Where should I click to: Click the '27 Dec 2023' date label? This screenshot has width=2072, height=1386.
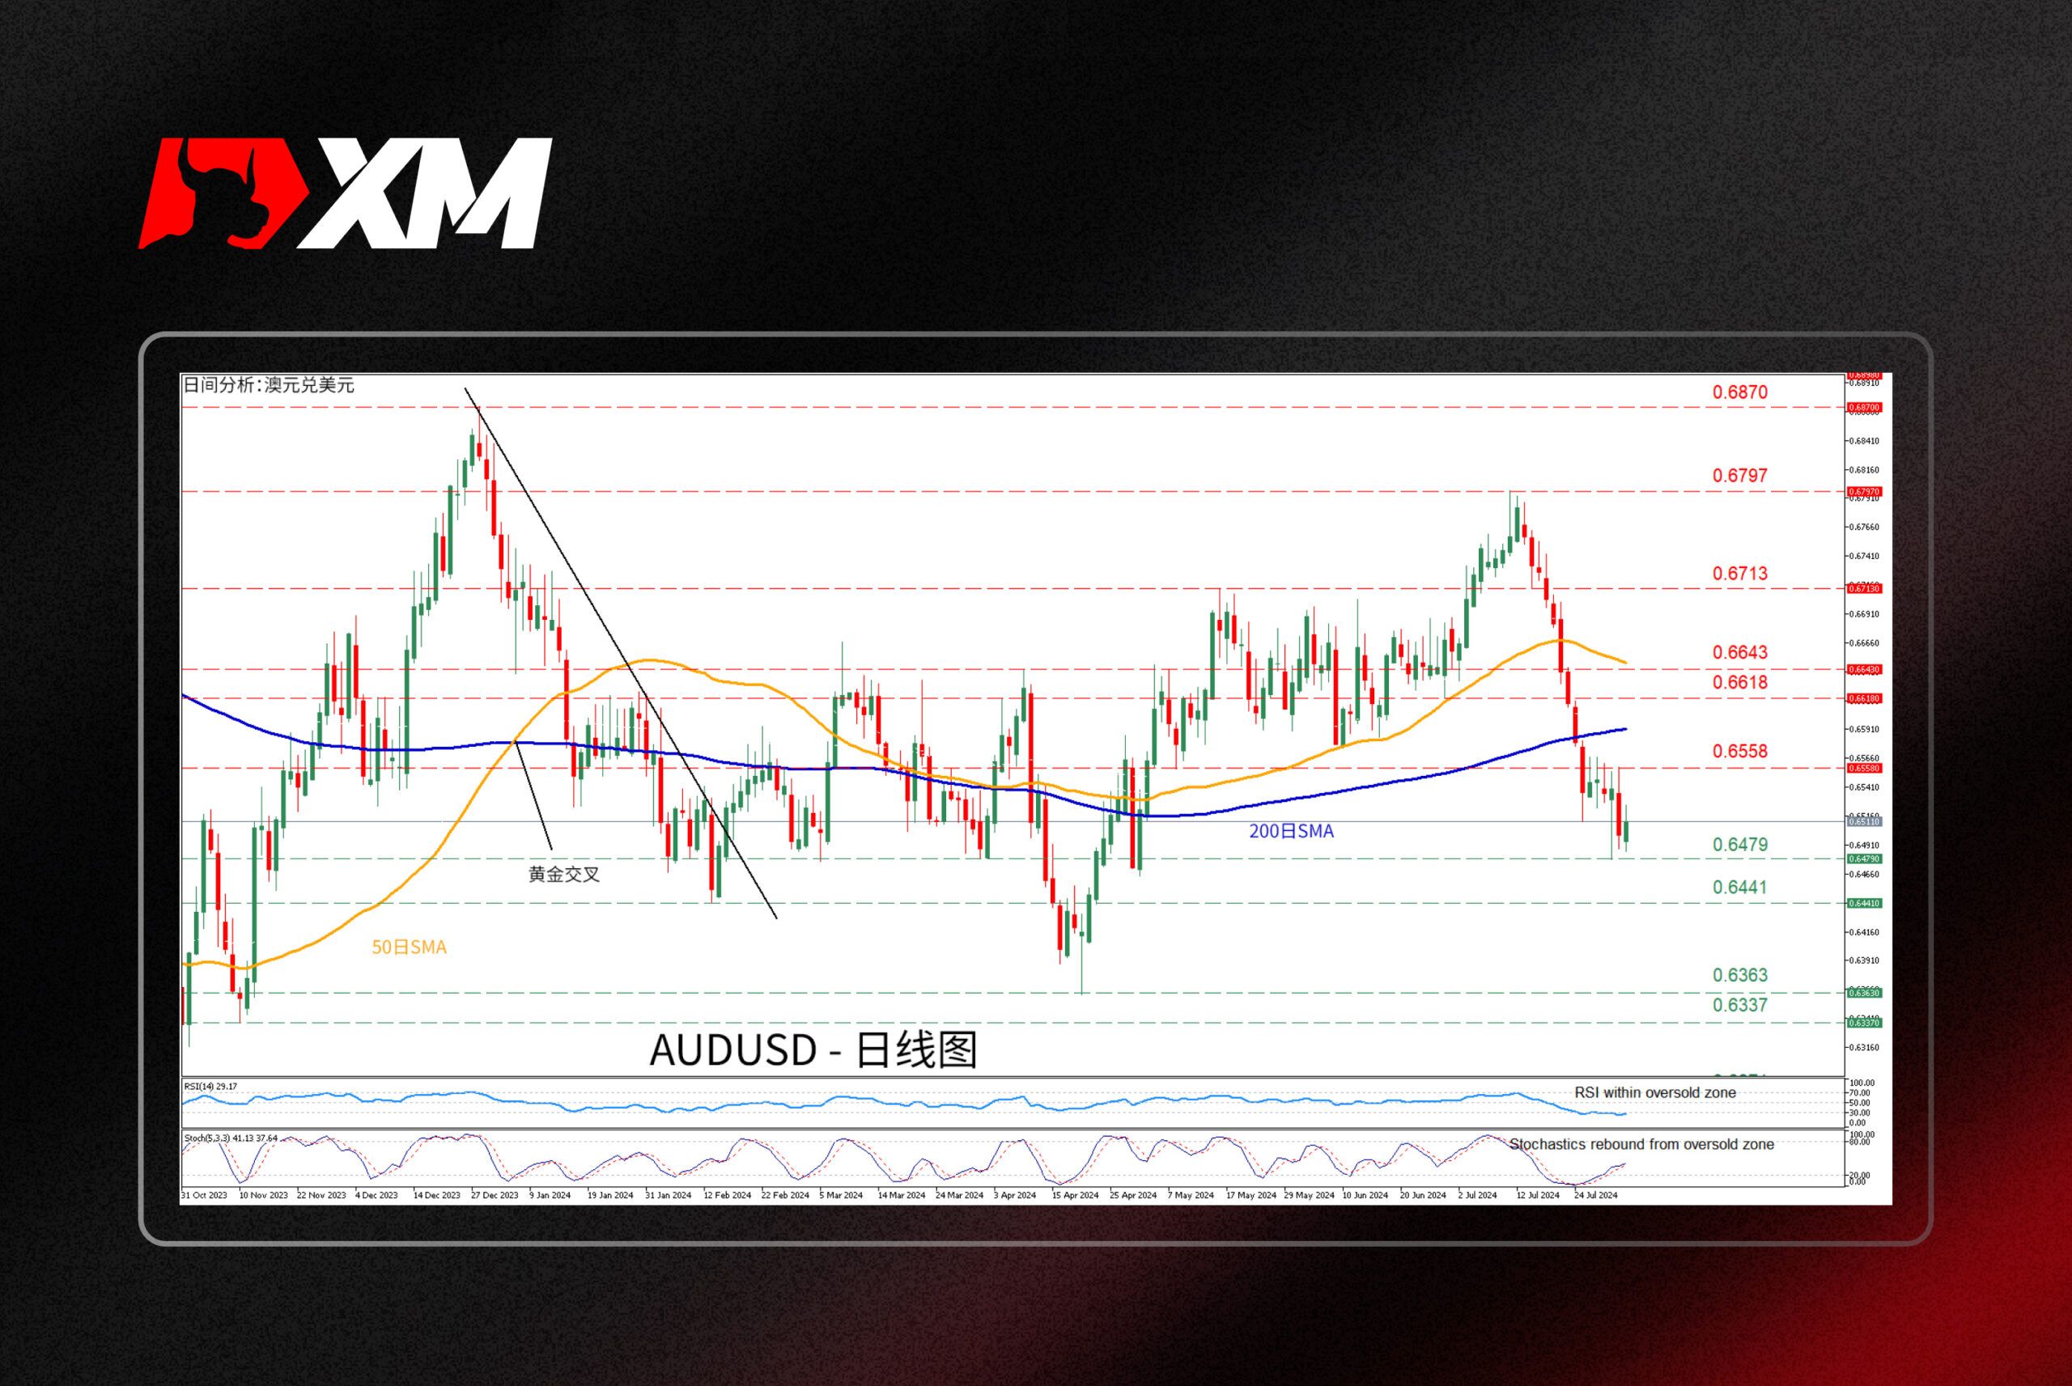pos(495,1195)
